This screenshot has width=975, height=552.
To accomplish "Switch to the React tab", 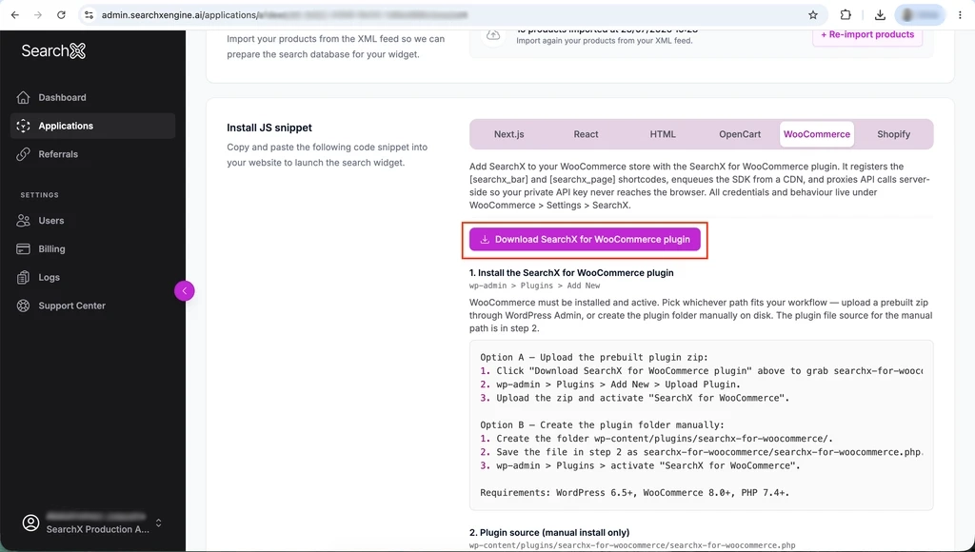I will (586, 134).
